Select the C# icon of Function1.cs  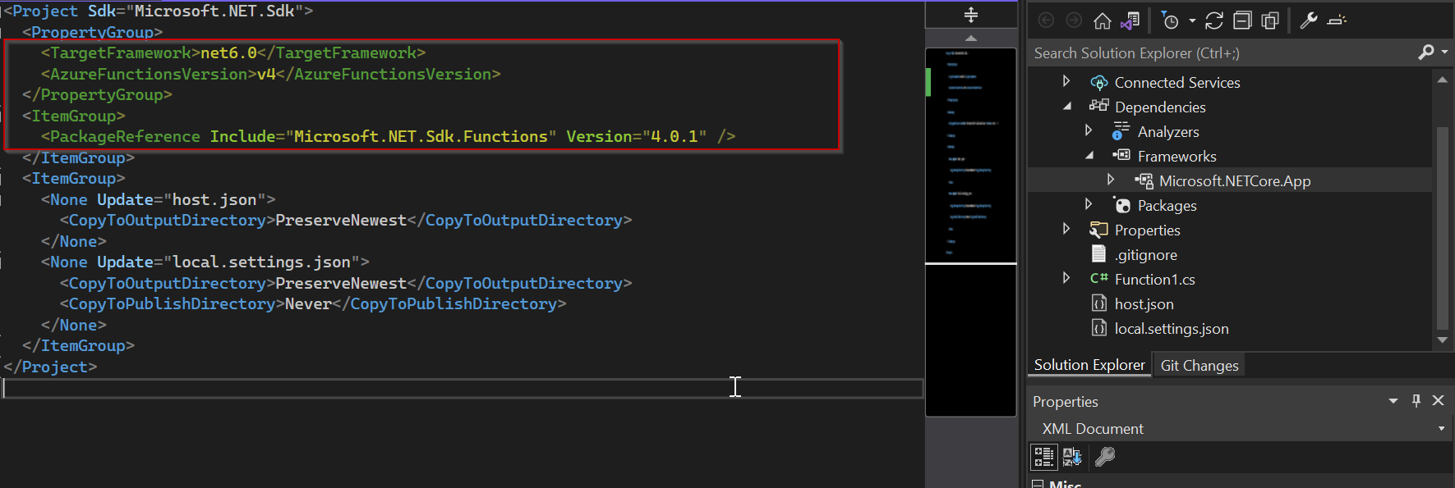[1099, 278]
